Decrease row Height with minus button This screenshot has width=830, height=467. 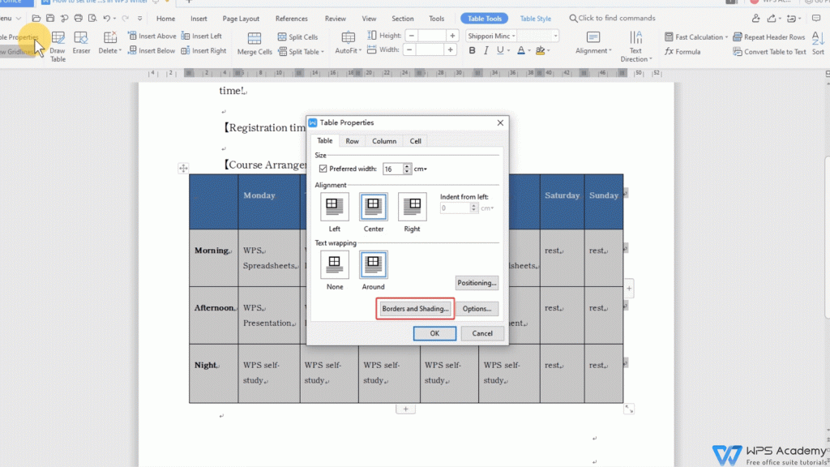[411, 36]
